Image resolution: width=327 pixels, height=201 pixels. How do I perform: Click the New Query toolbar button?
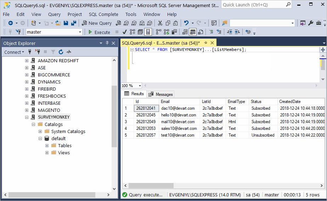pos(97,23)
